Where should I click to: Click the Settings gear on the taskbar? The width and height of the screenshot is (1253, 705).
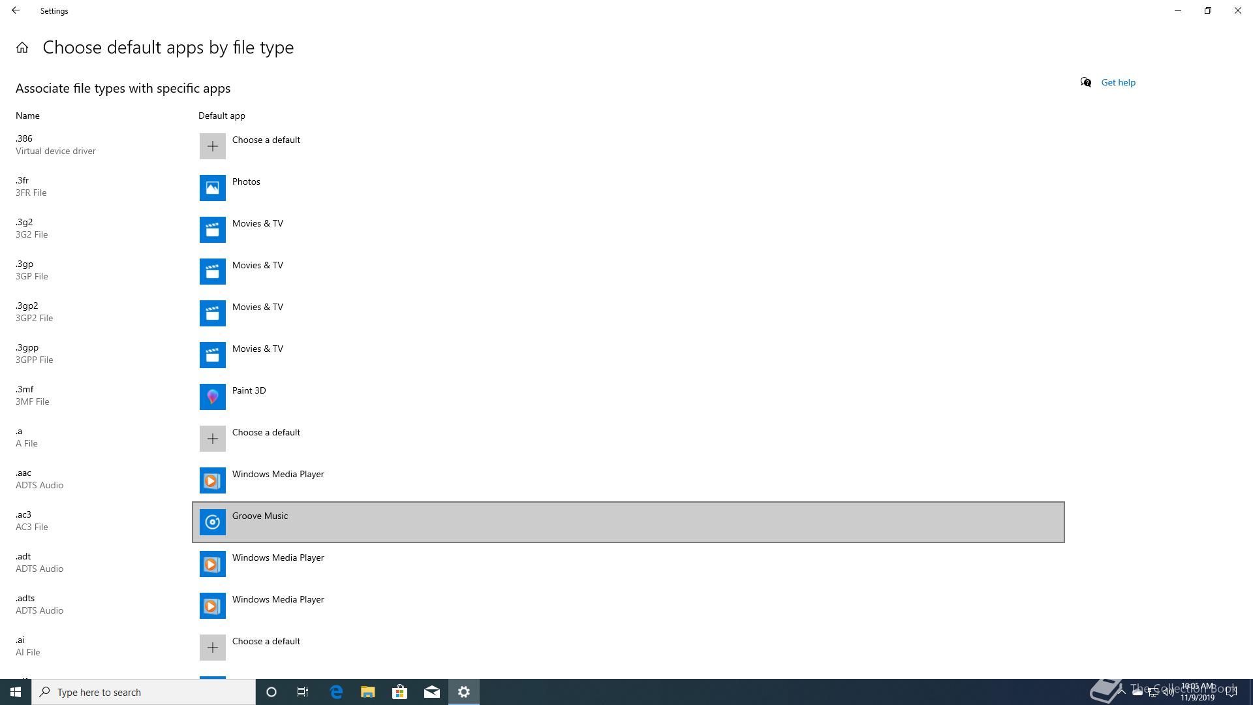point(464,692)
